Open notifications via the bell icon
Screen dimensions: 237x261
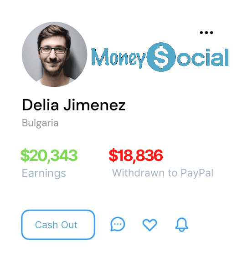182,225
